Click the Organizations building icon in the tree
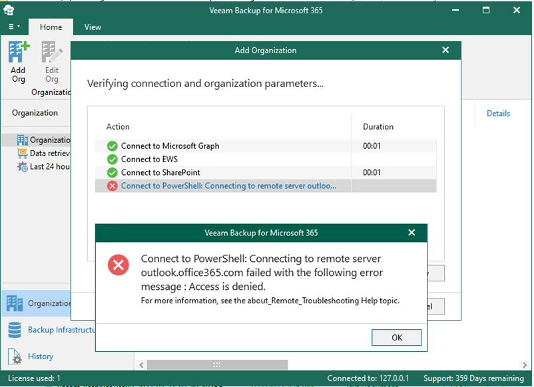 (23, 140)
